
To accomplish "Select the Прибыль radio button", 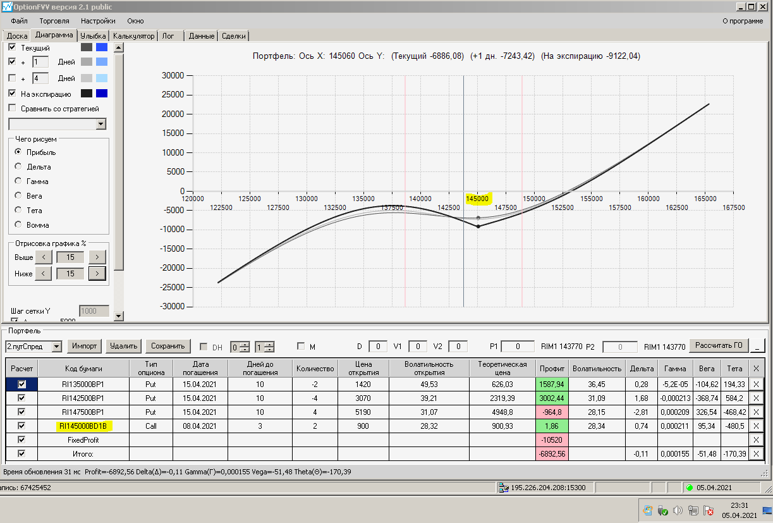I will [18, 152].
